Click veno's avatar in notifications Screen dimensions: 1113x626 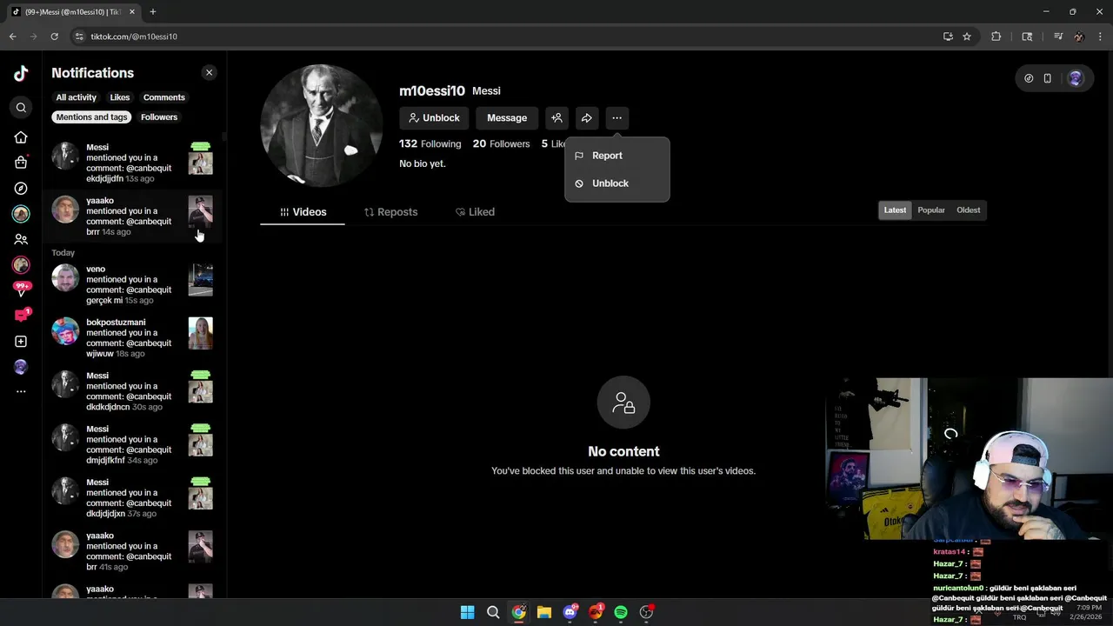65,278
